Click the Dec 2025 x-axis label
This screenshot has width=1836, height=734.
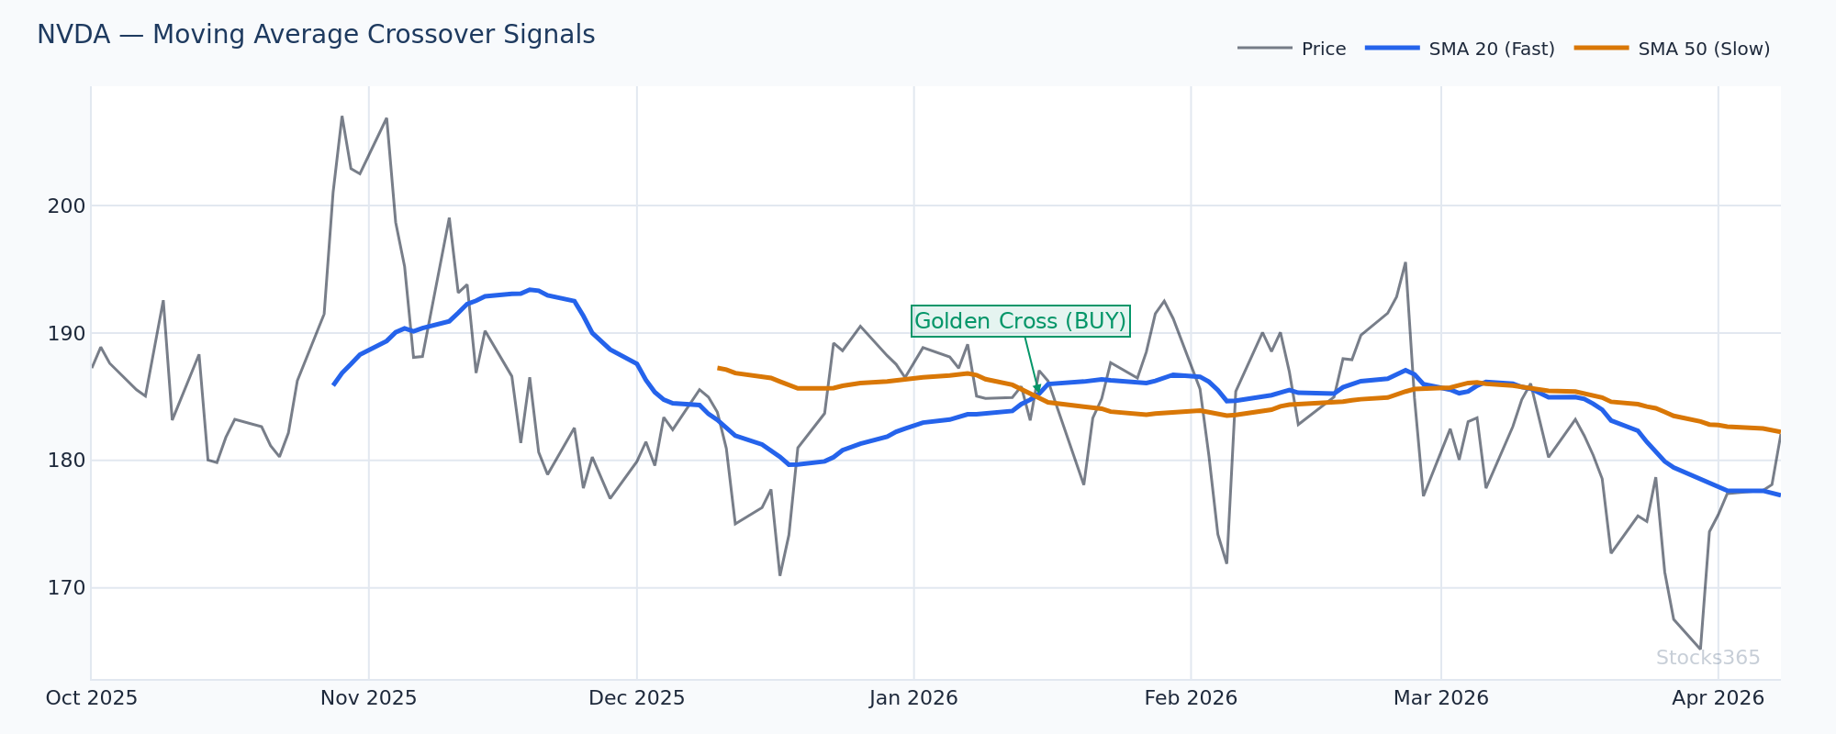click(x=636, y=698)
